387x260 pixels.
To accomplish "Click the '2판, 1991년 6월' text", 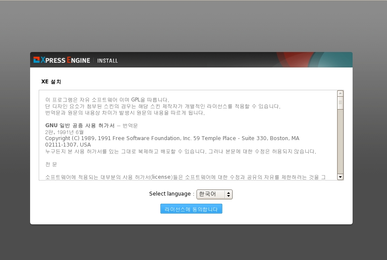I will tap(64, 132).
